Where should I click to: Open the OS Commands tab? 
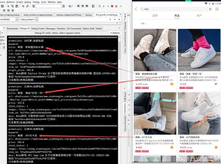[x=74, y=28]
